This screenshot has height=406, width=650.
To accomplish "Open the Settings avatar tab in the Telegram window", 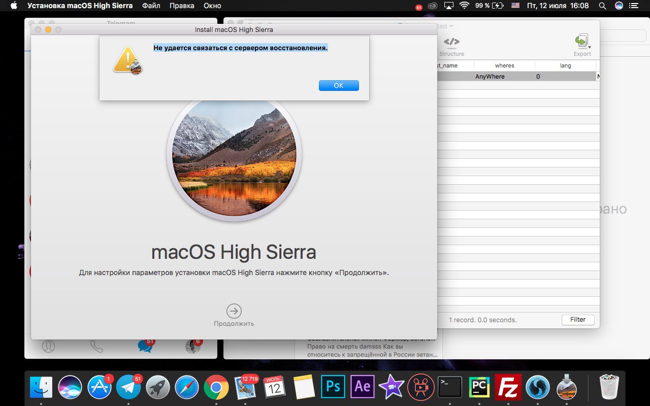I will (193, 346).
